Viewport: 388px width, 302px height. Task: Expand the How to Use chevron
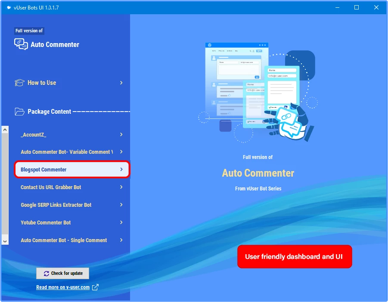[x=121, y=83]
